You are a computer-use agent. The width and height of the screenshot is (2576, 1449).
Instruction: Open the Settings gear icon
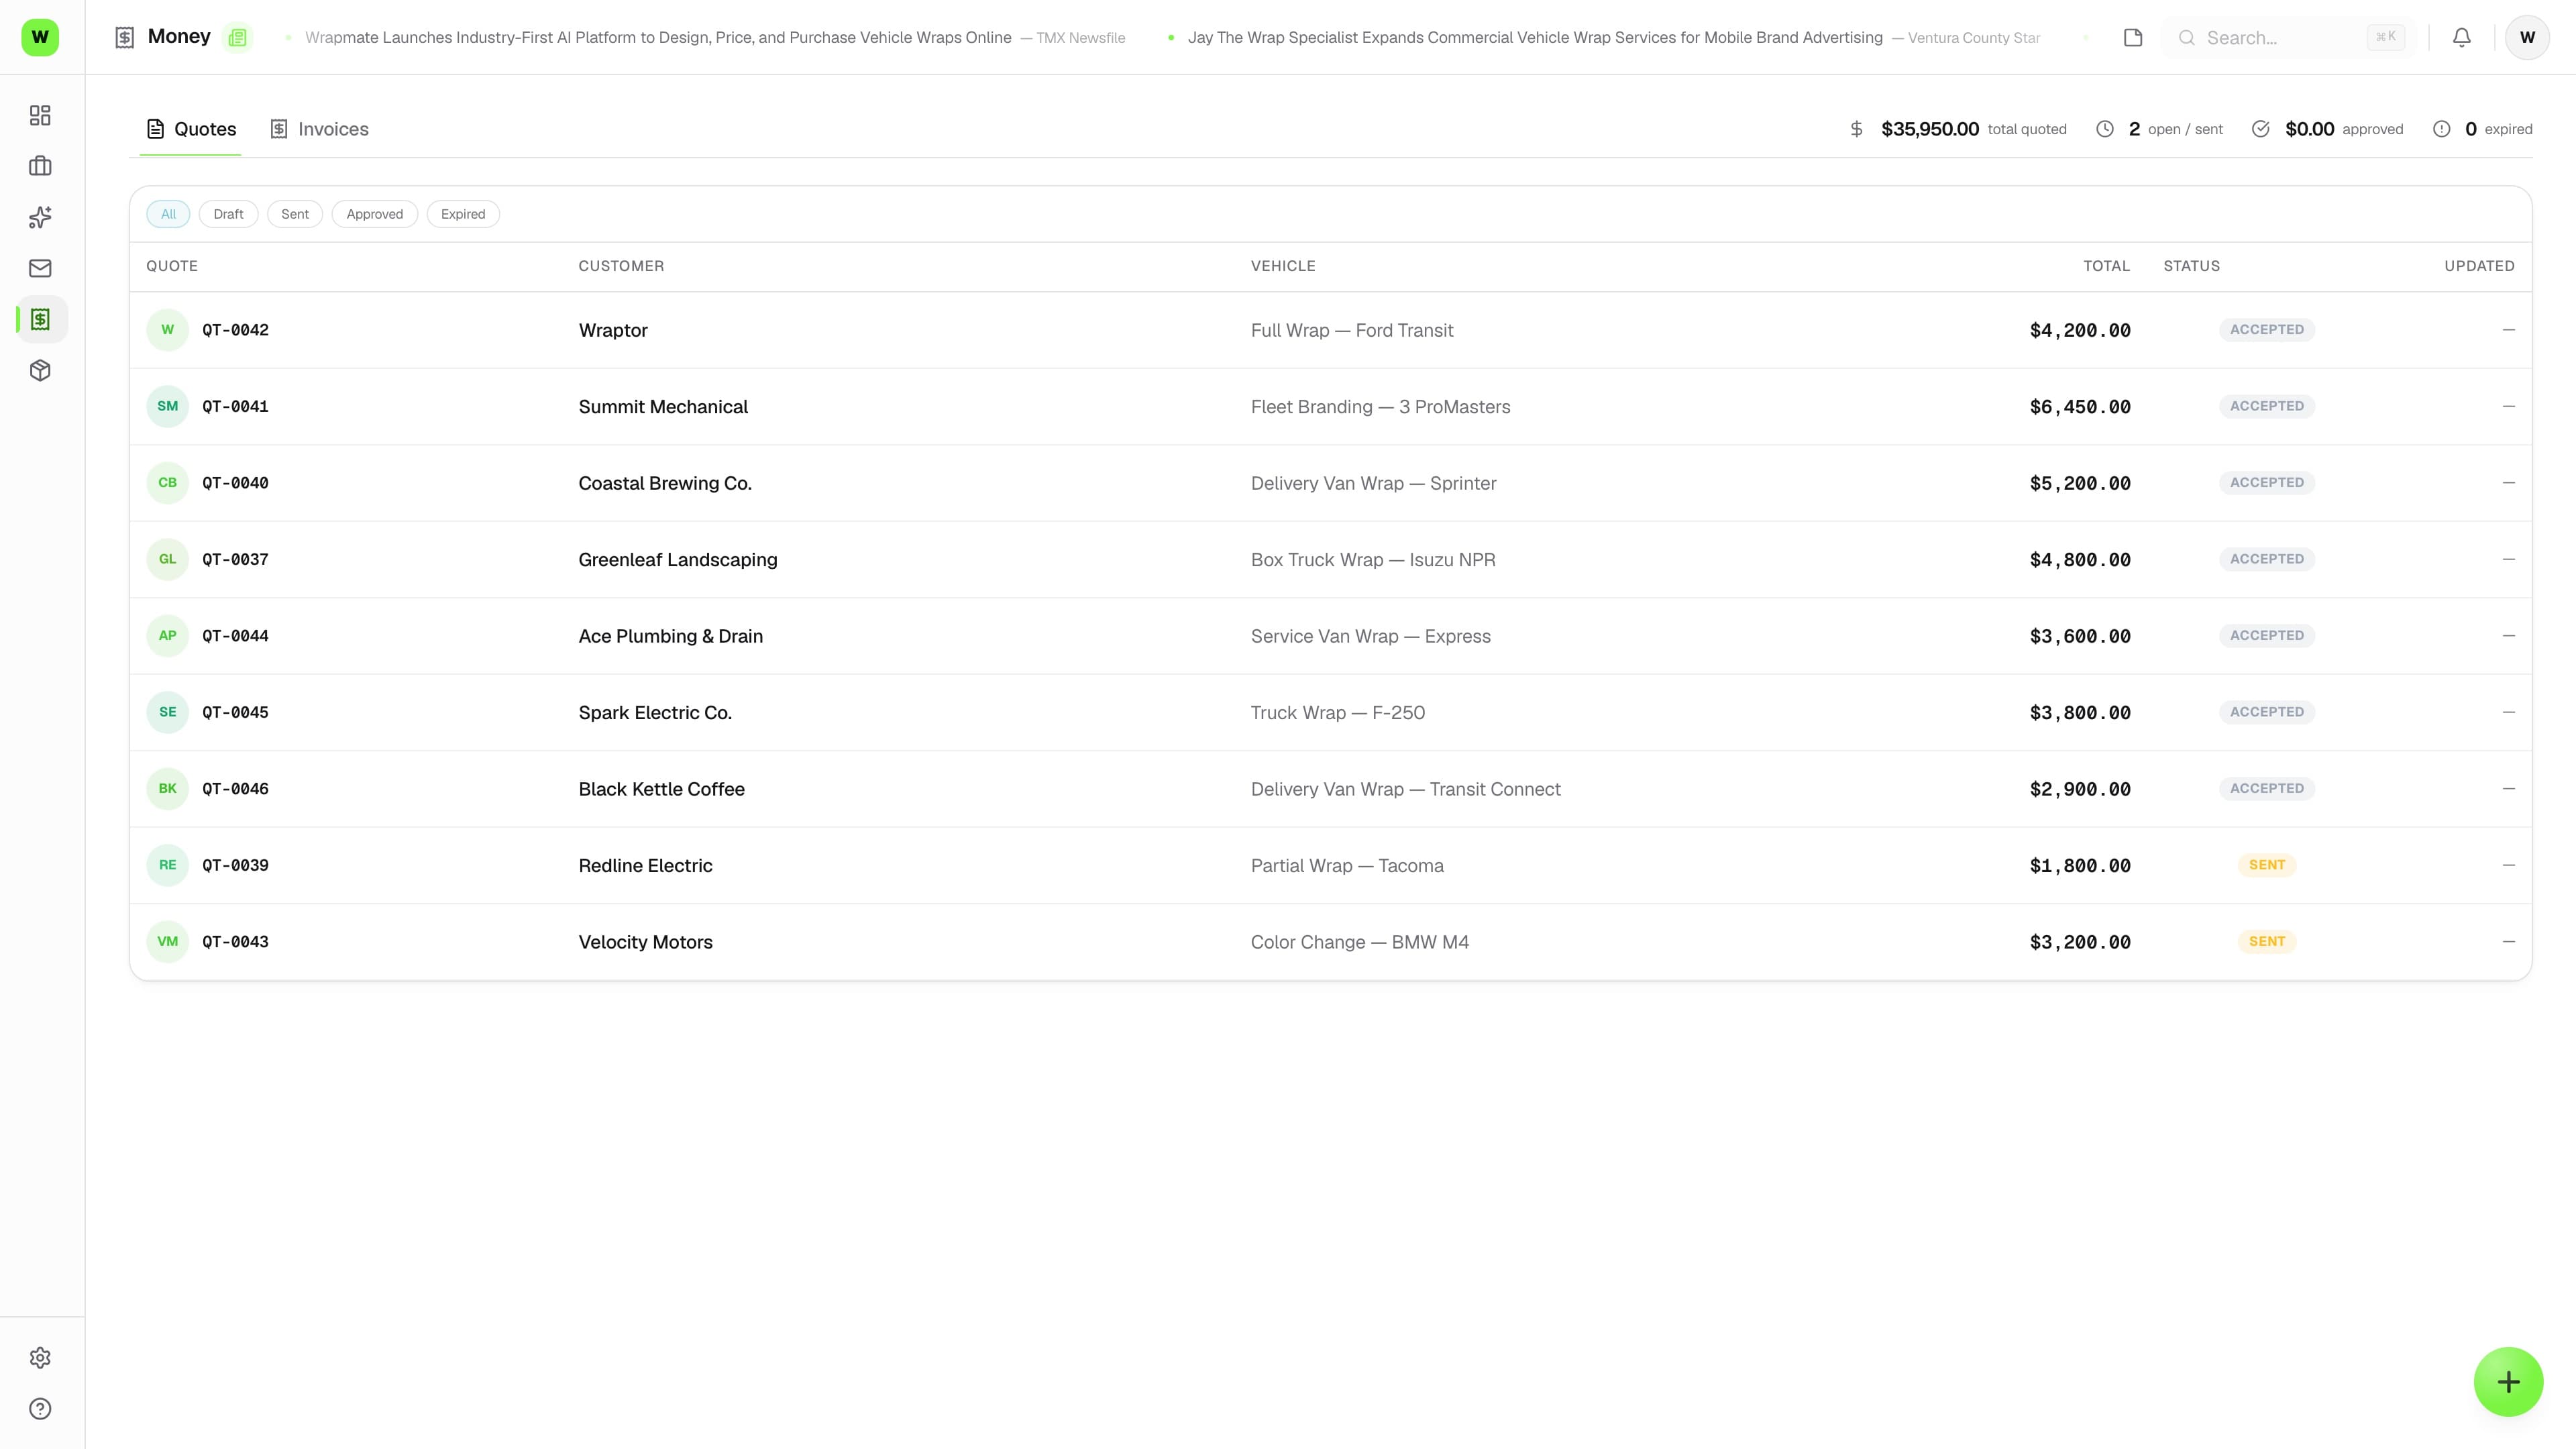coord(40,1358)
